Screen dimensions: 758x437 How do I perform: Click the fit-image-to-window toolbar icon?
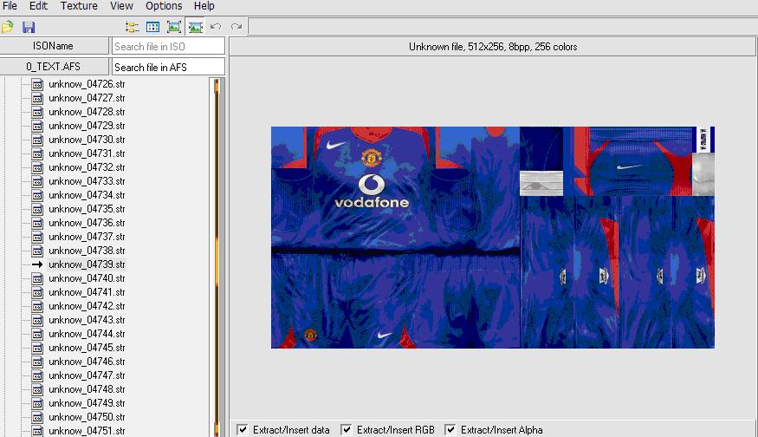click(174, 27)
